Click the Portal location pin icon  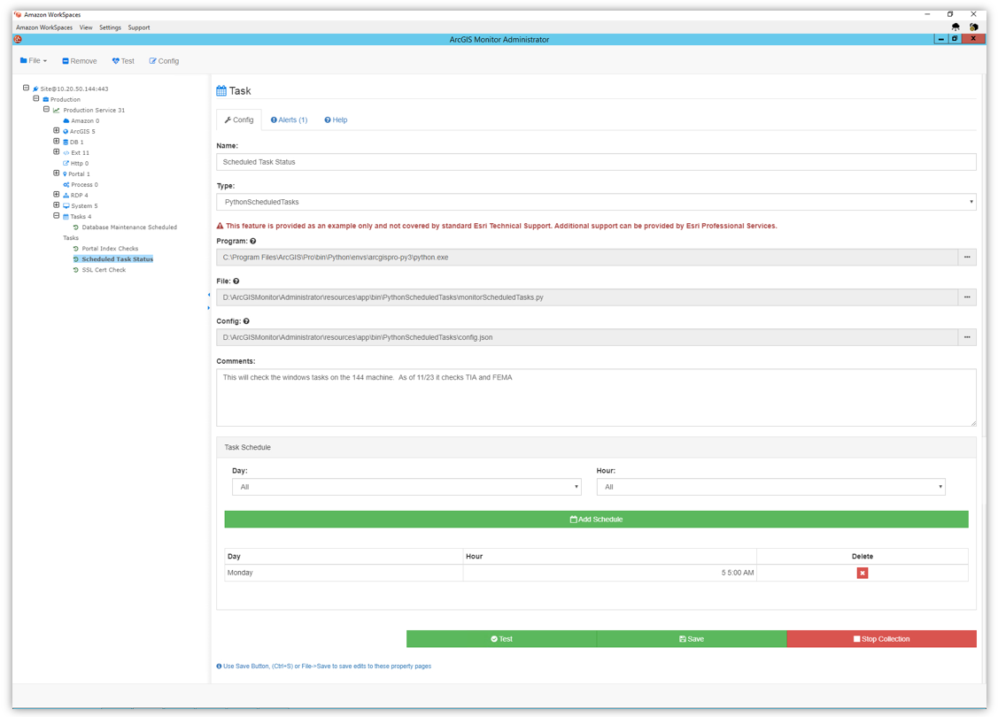[x=66, y=173]
